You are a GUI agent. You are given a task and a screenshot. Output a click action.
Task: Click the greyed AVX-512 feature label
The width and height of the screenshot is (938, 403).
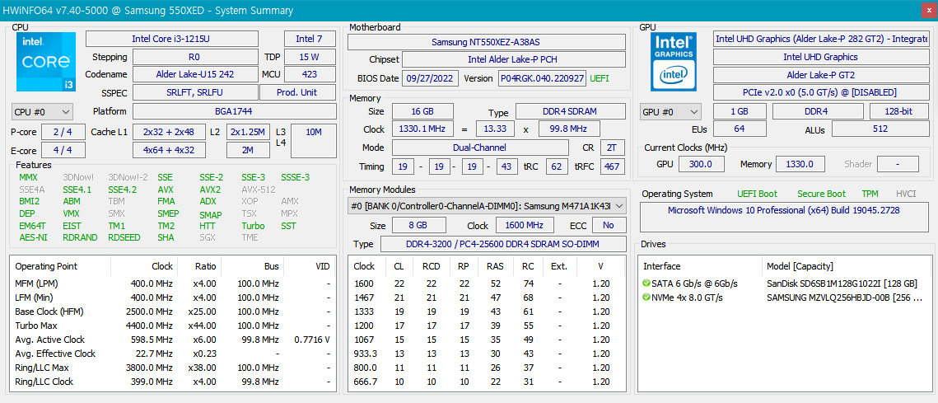point(259,190)
